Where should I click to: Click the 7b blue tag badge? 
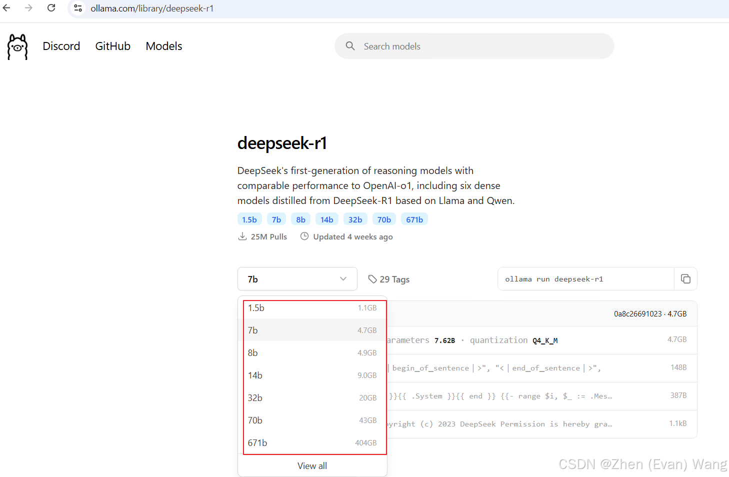pyautogui.click(x=276, y=219)
